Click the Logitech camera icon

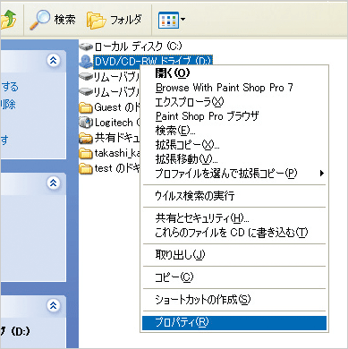pyautogui.click(x=86, y=122)
